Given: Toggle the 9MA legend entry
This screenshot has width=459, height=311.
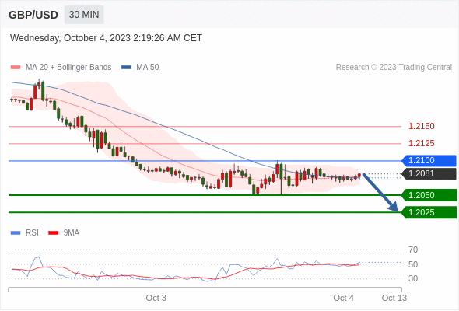Looking at the screenshot, I should click(x=64, y=233).
